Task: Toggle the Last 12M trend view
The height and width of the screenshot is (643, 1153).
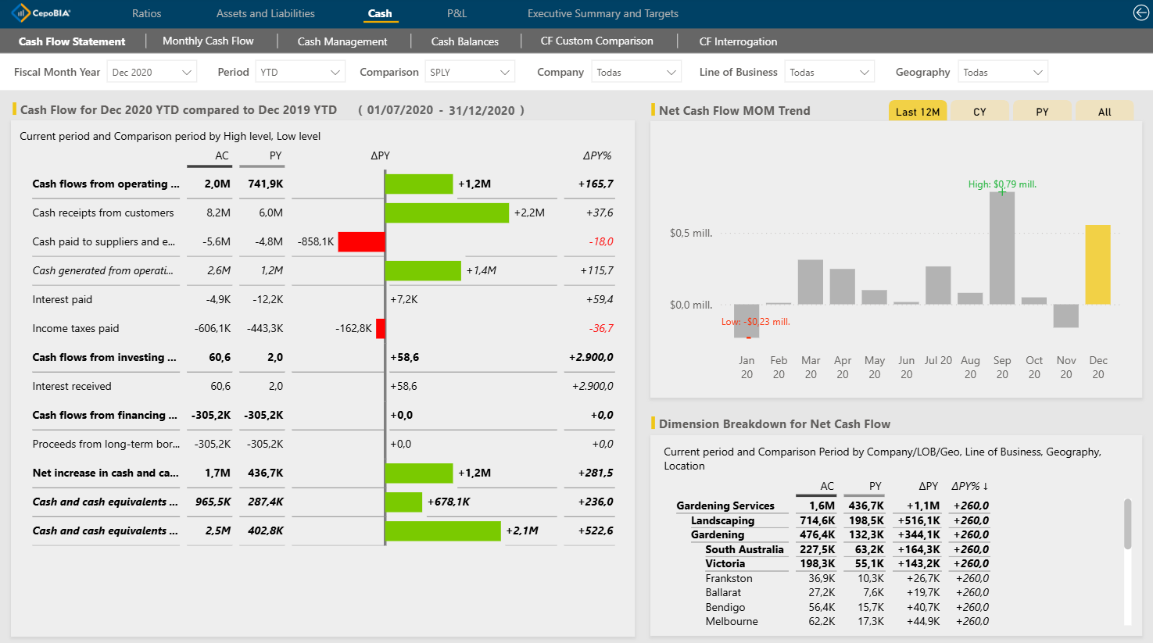Action: [918, 112]
